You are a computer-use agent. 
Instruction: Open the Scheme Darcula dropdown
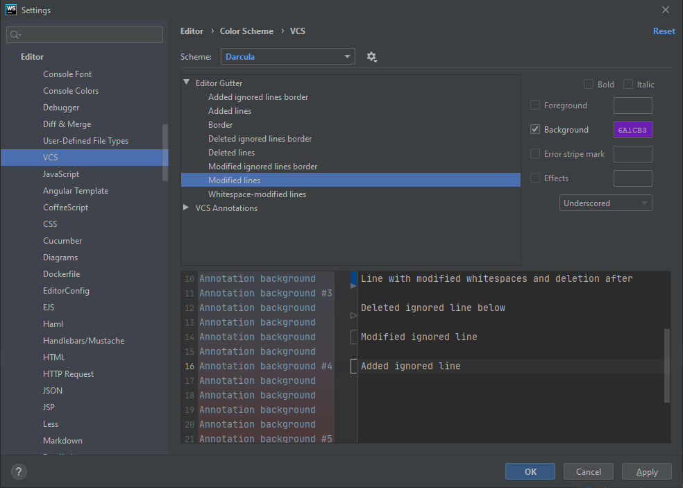(x=288, y=57)
